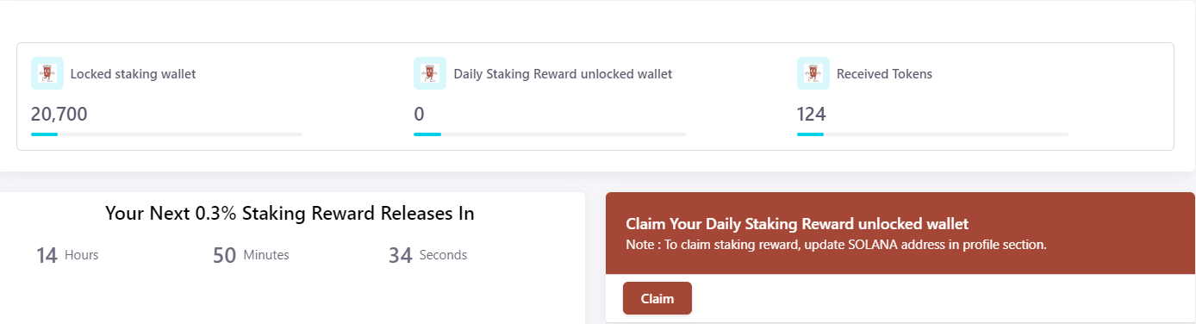Image resolution: width=1196 pixels, height=324 pixels.
Task: Click the progress bar under Received Tokens
Action: (x=932, y=134)
